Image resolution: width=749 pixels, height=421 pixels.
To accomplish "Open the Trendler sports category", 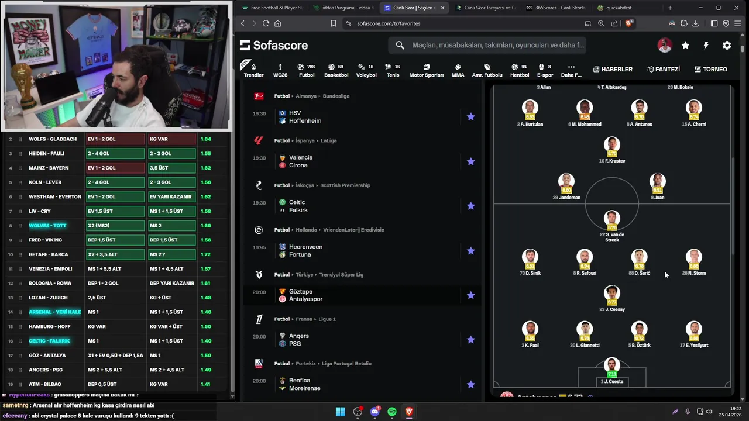I will coord(253,70).
